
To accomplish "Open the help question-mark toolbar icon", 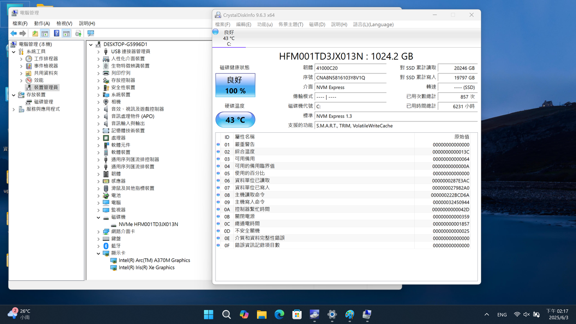I will tap(57, 33).
